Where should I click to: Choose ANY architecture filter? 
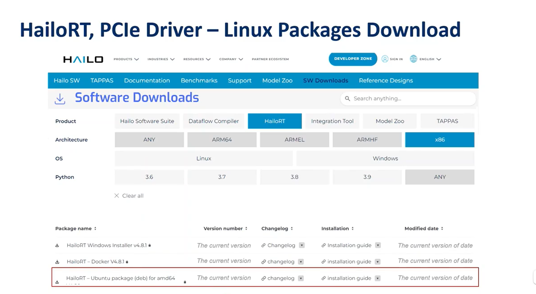[149, 140]
